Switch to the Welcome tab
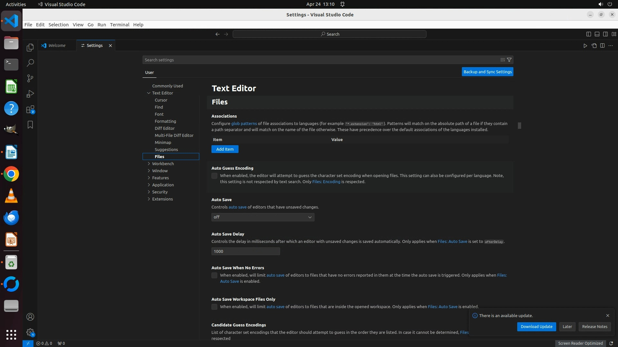This screenshot has width=618, height=347. coord(57,46)
